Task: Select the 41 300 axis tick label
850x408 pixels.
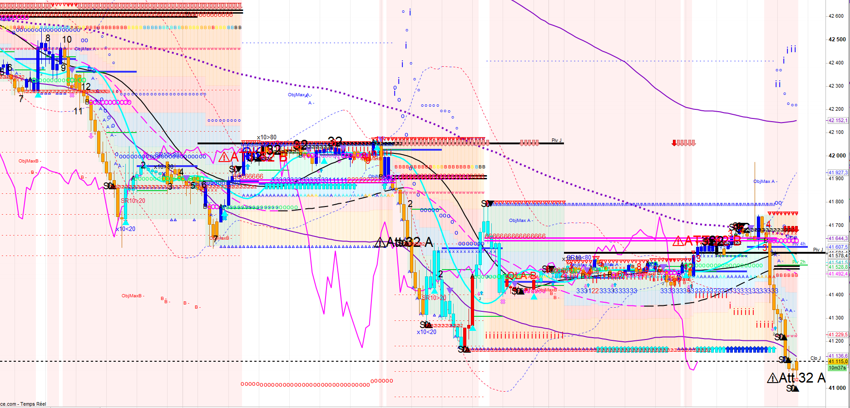Action: click(836, 318)
